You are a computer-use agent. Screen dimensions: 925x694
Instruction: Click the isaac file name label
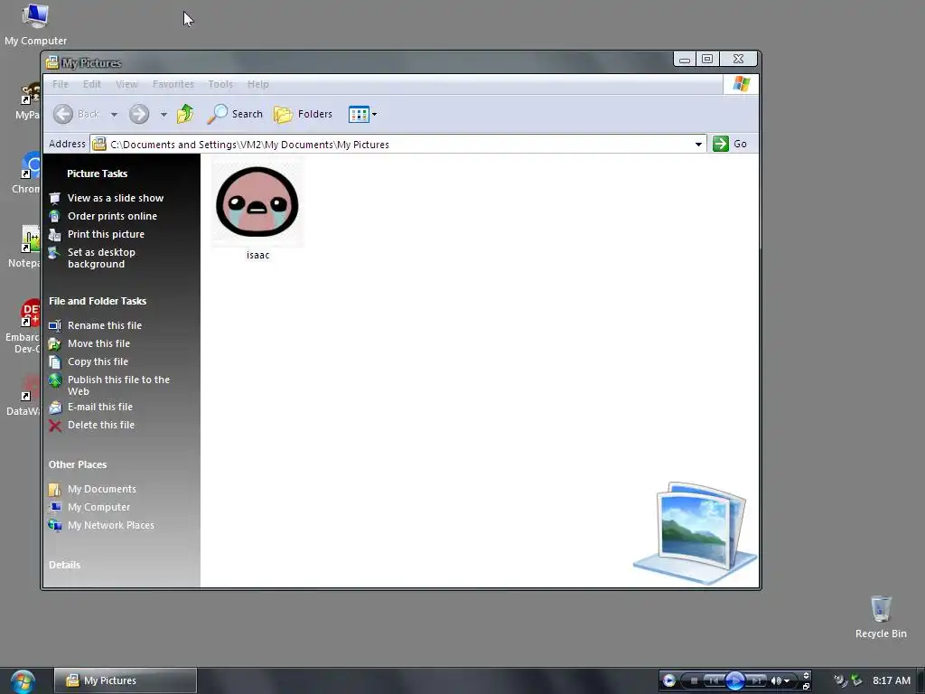pyautogui.click(x=257, y=255)
